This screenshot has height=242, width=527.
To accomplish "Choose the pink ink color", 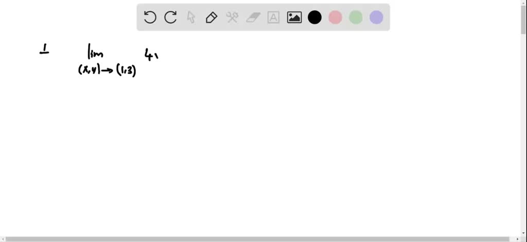I will 335,17.
